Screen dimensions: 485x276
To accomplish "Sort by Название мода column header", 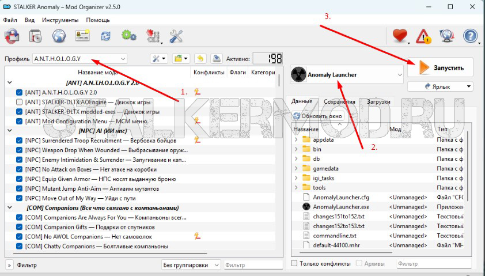I will pos(98,73).
